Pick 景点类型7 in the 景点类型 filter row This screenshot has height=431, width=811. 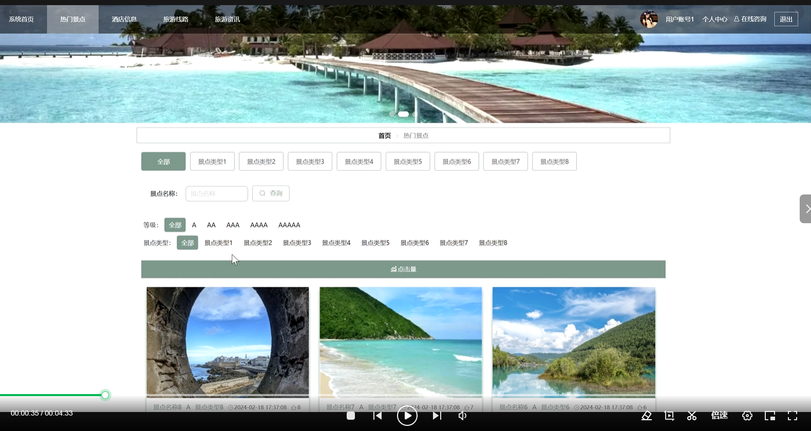click(x=454, y=243)
